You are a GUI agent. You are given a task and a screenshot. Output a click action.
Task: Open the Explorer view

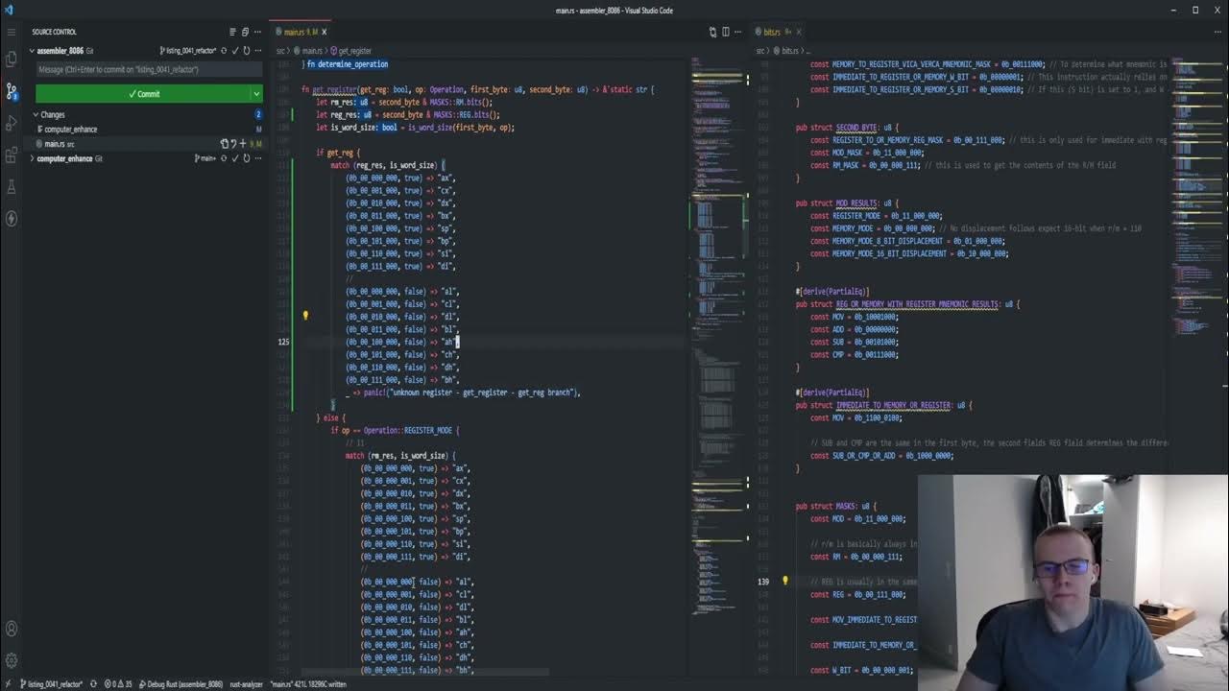point(12,60)
